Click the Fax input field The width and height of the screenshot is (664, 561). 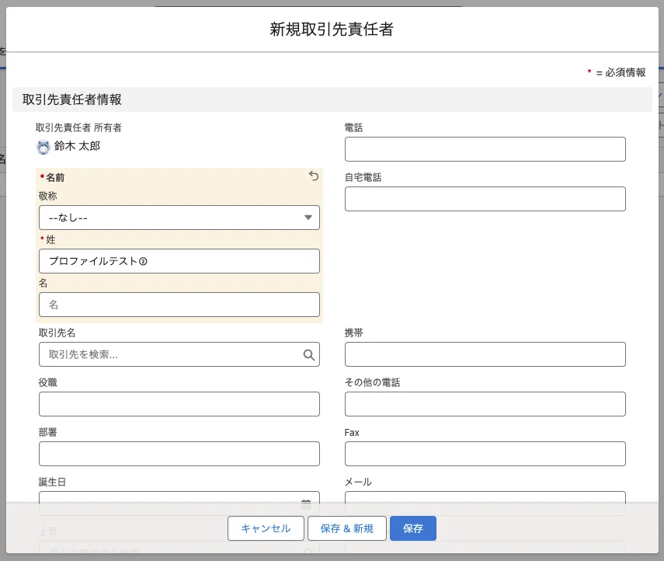(x=485, y=454)
